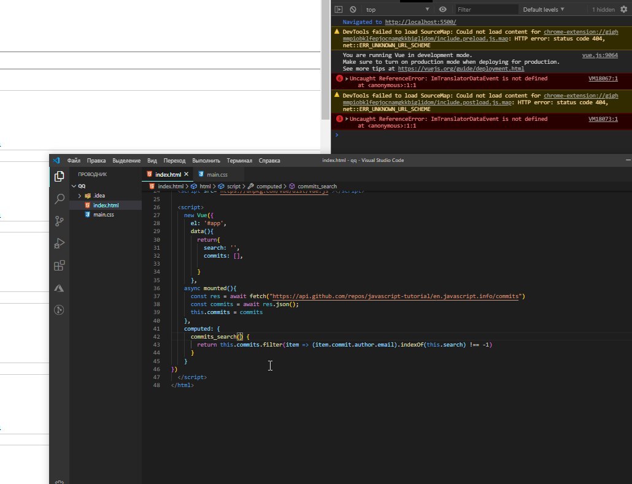
Task: Open the Вид menu
Action: tap(152, 160)
